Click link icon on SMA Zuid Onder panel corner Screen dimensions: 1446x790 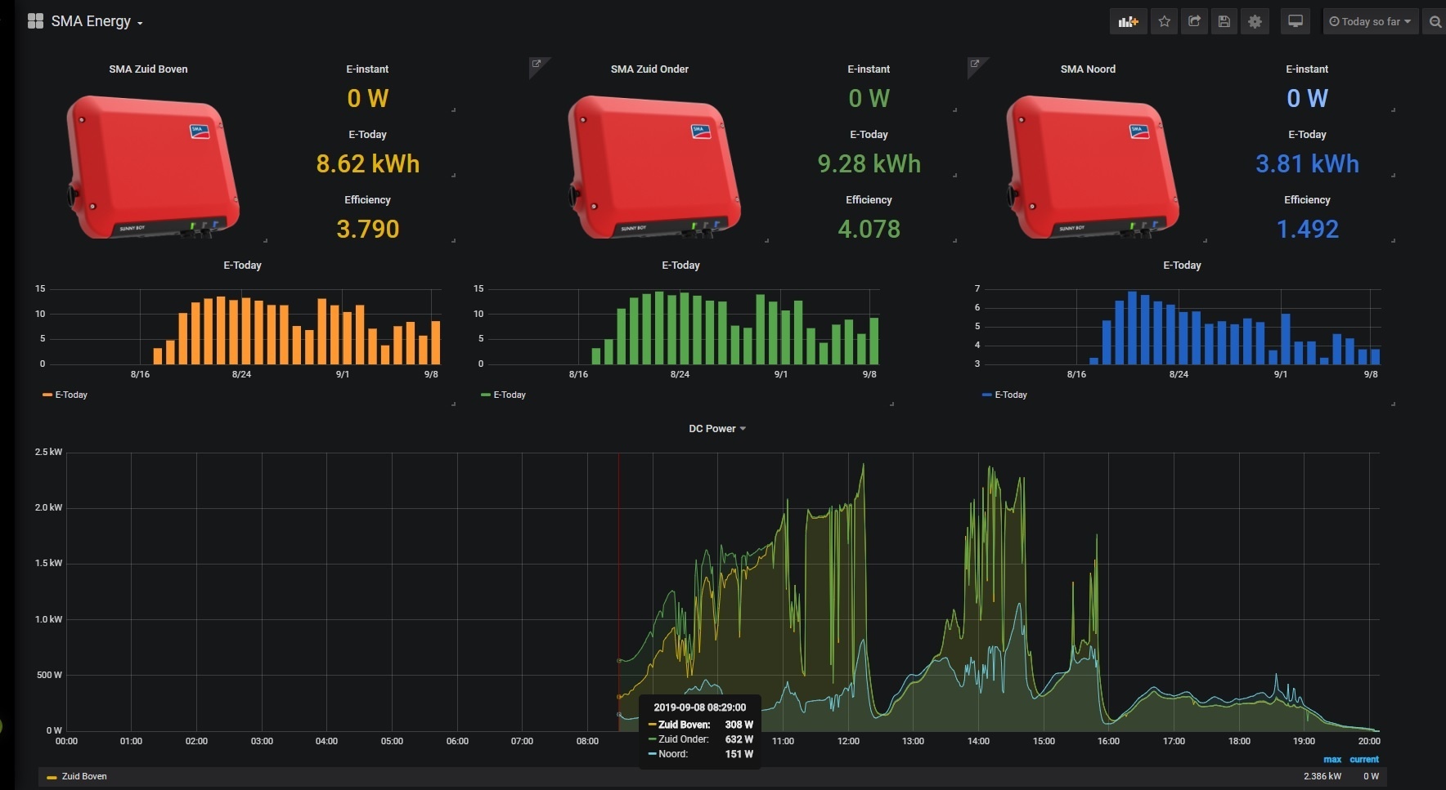[x=537, y=64]
